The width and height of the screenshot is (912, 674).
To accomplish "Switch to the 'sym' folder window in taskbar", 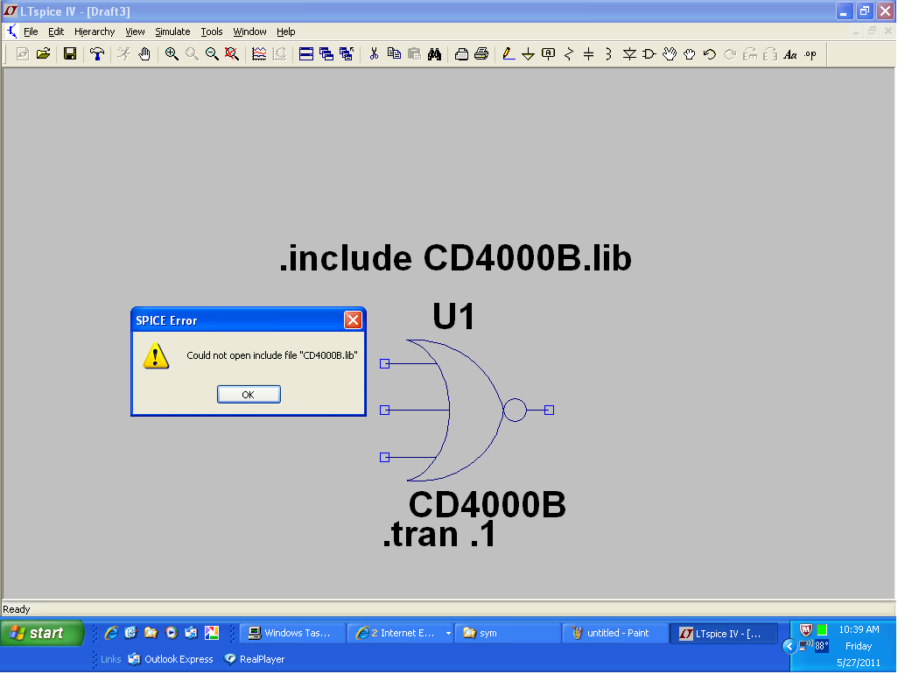I will (x=508, y=633).
